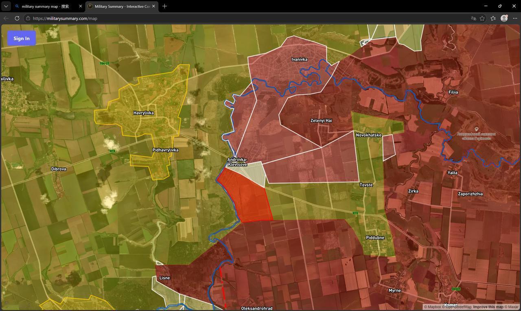Click the Improve this map link

click(x=488, y=307)
